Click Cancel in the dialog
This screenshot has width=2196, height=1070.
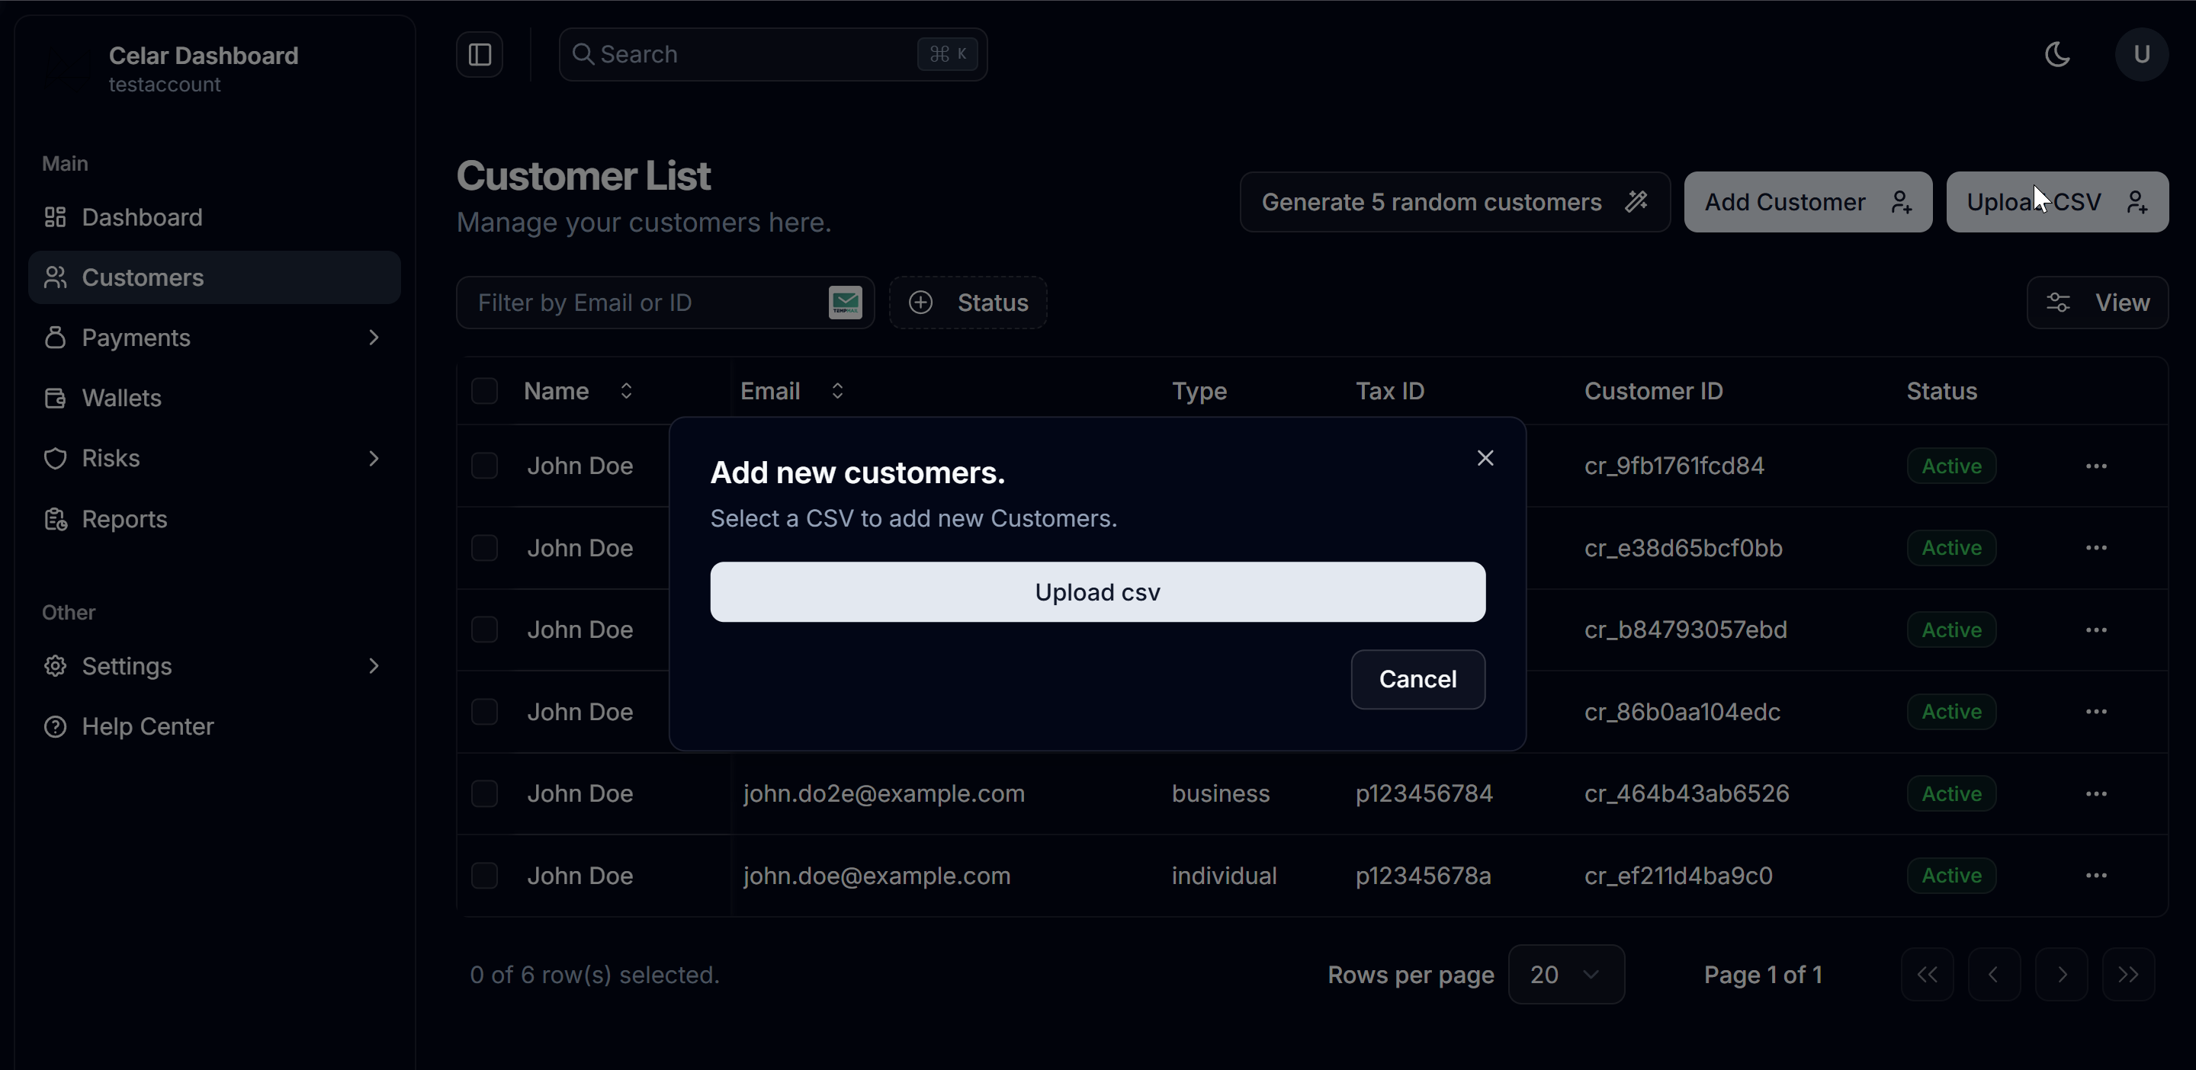[1417, 679]
